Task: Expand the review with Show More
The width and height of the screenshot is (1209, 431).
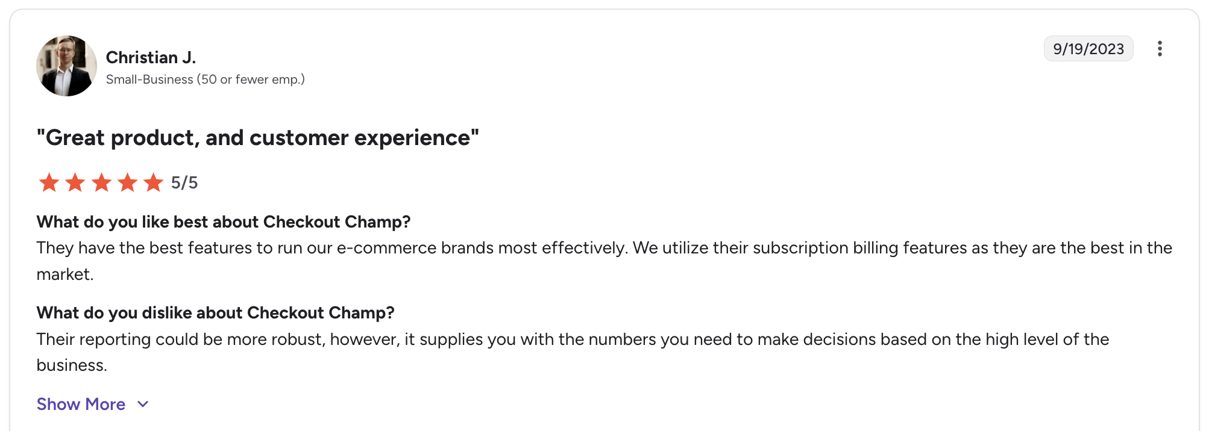Action: tap(81, 404)
